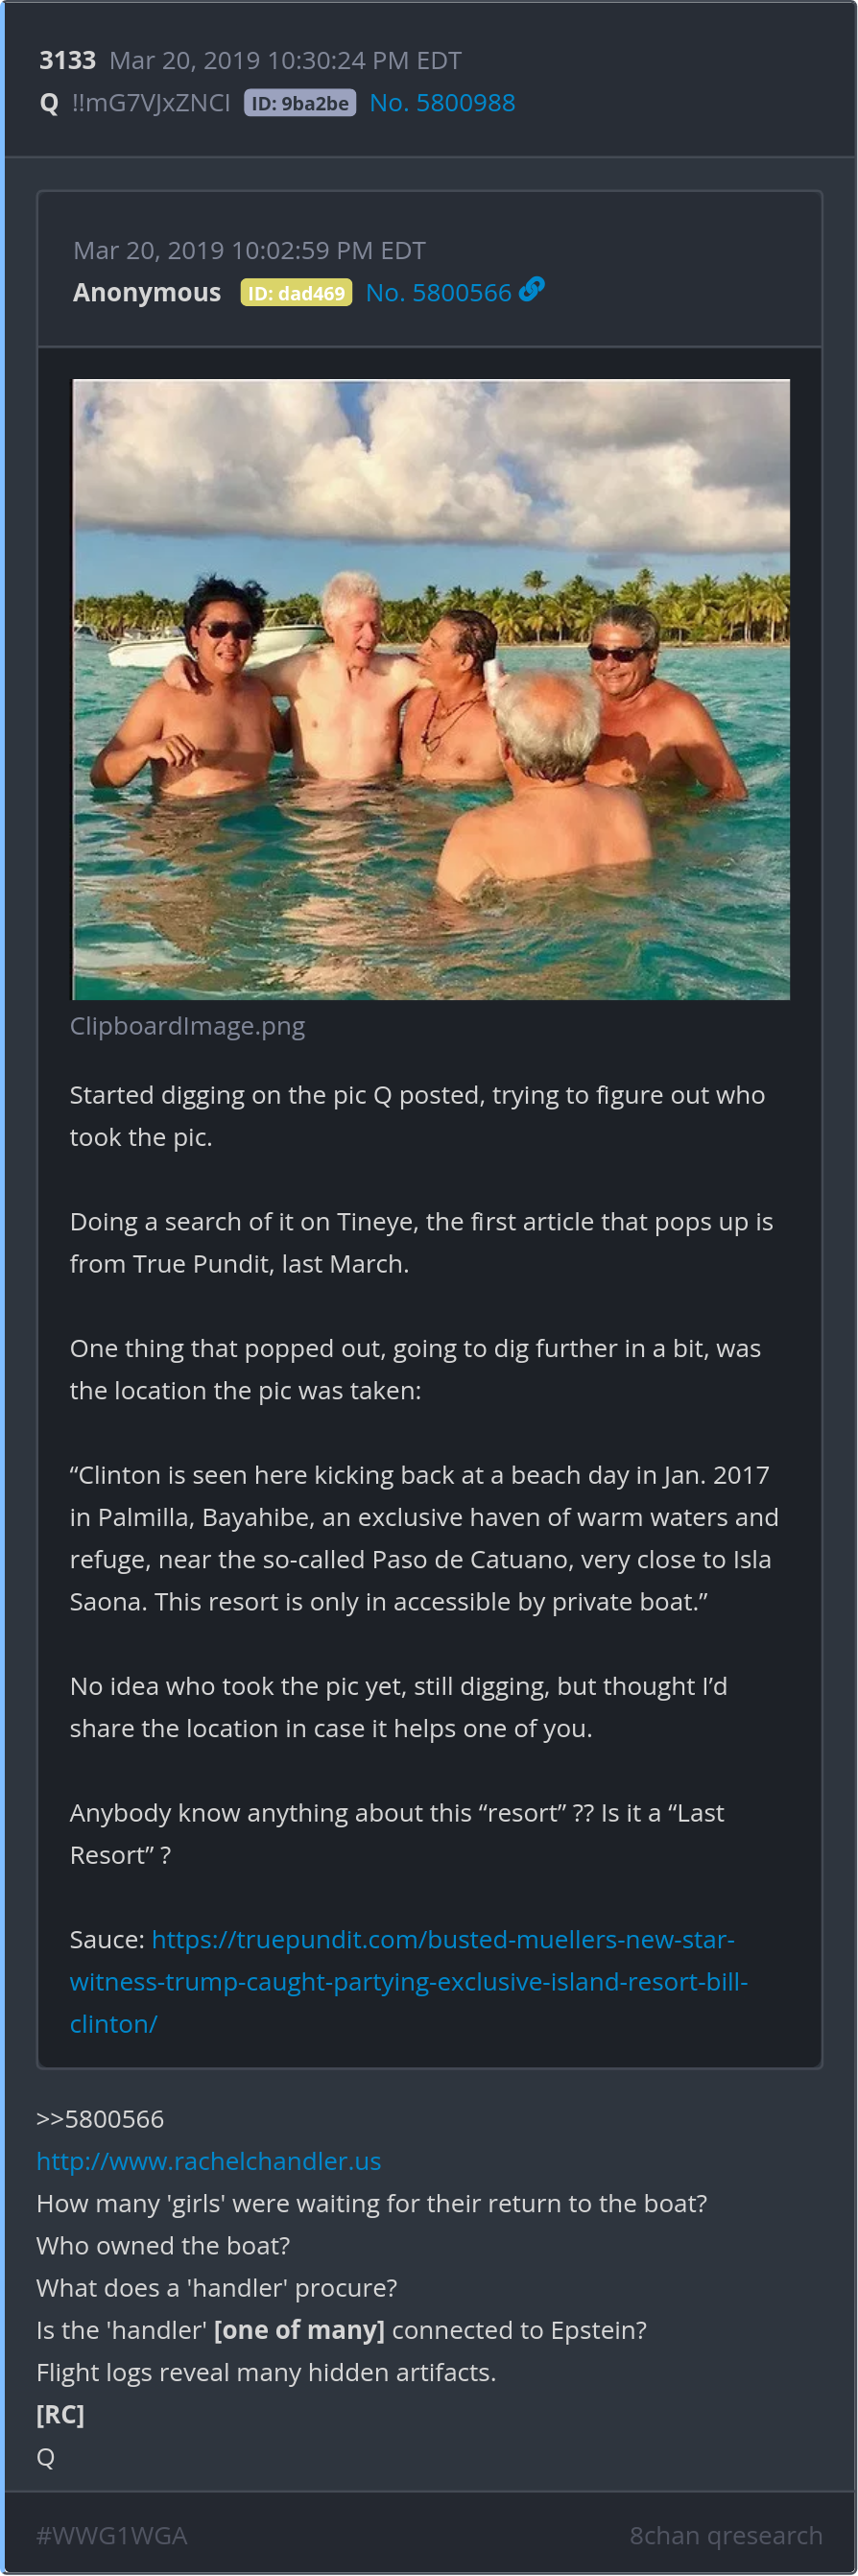The image size is (858, 2576).
Task: Open the No. 5800566 quoted post link
Action: pyautogui.click(x=438, y=293)
